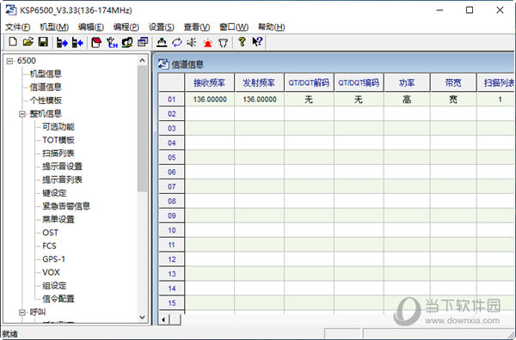The height and width of the screenshot is (340, 516).
Task: Click the QT/DQT解码 column header
Action: tap(309, 82)
